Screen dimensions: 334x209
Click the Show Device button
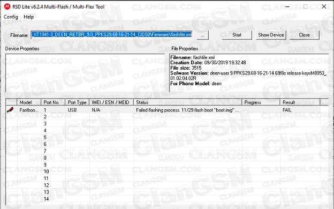[271, 35]
